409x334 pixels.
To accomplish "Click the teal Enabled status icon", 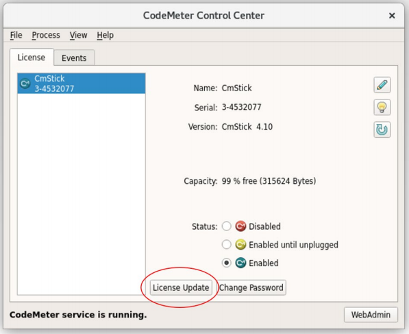I will [x=240, y=263].
